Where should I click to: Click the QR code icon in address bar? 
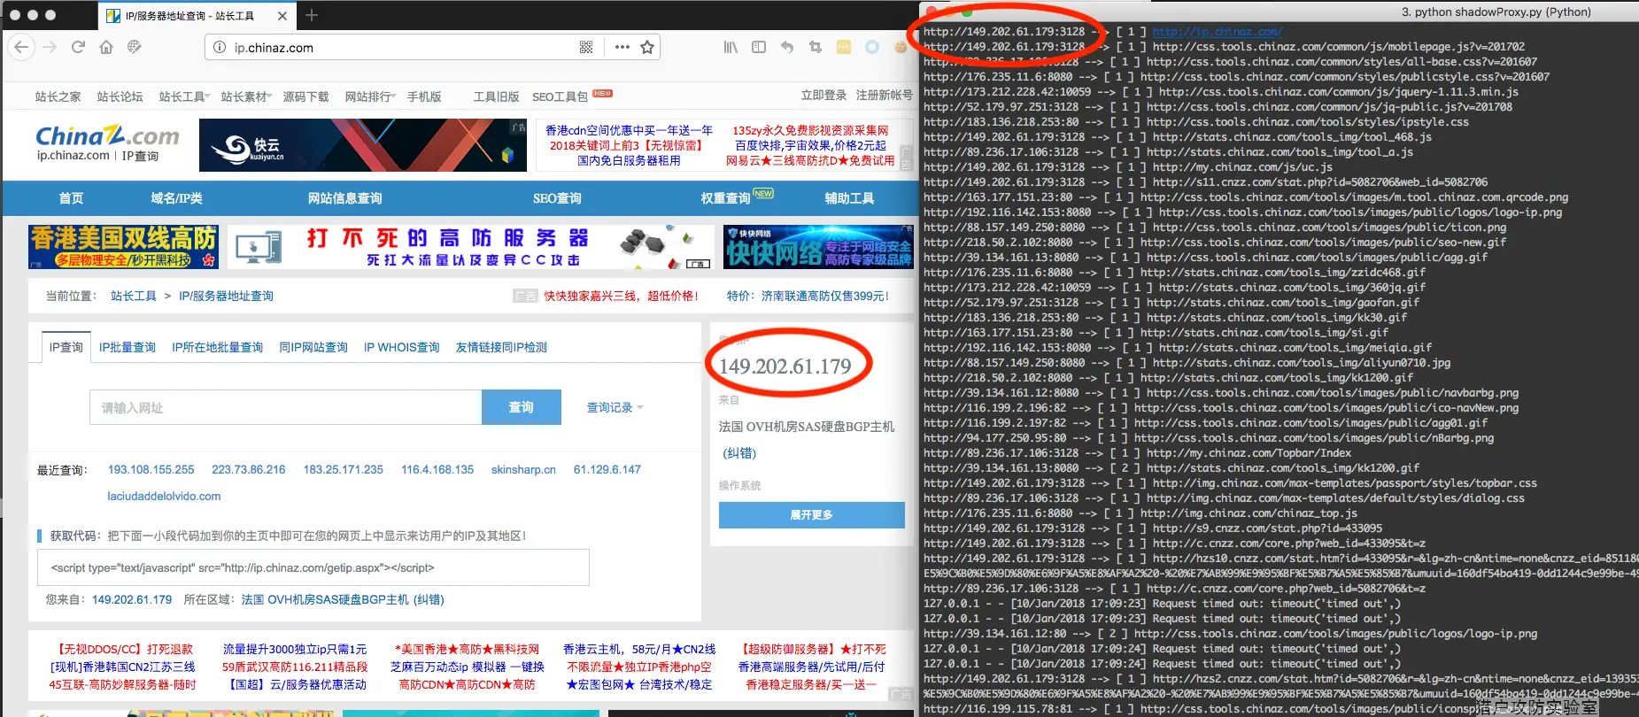(x=586, y=48)
